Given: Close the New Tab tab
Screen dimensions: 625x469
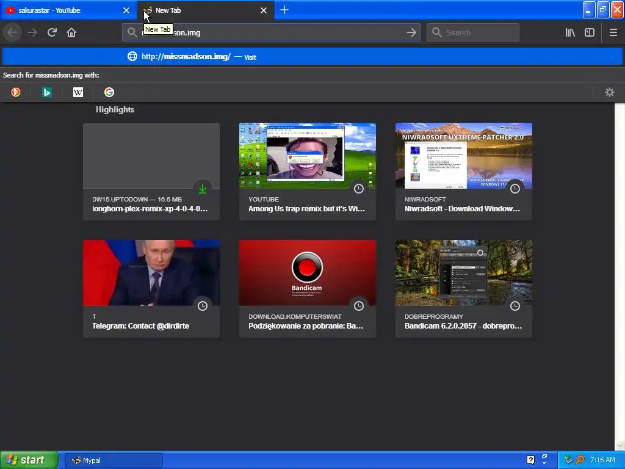Looking at the screenshot, I should coord(264,10).
